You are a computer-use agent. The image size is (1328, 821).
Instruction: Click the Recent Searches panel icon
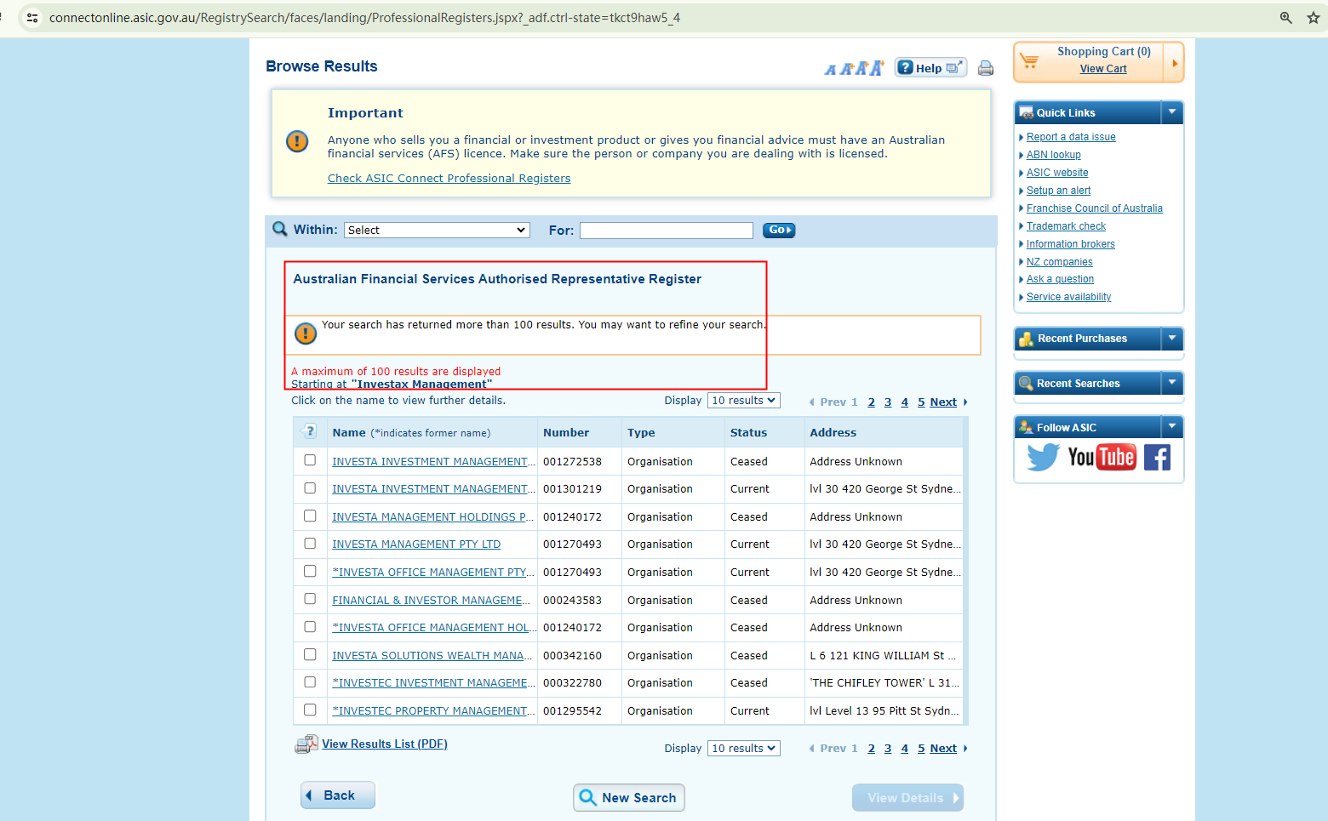pyautogui.click(x=1027, y=383)
